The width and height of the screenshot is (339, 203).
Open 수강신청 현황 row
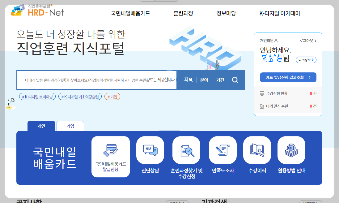(288, 93)
